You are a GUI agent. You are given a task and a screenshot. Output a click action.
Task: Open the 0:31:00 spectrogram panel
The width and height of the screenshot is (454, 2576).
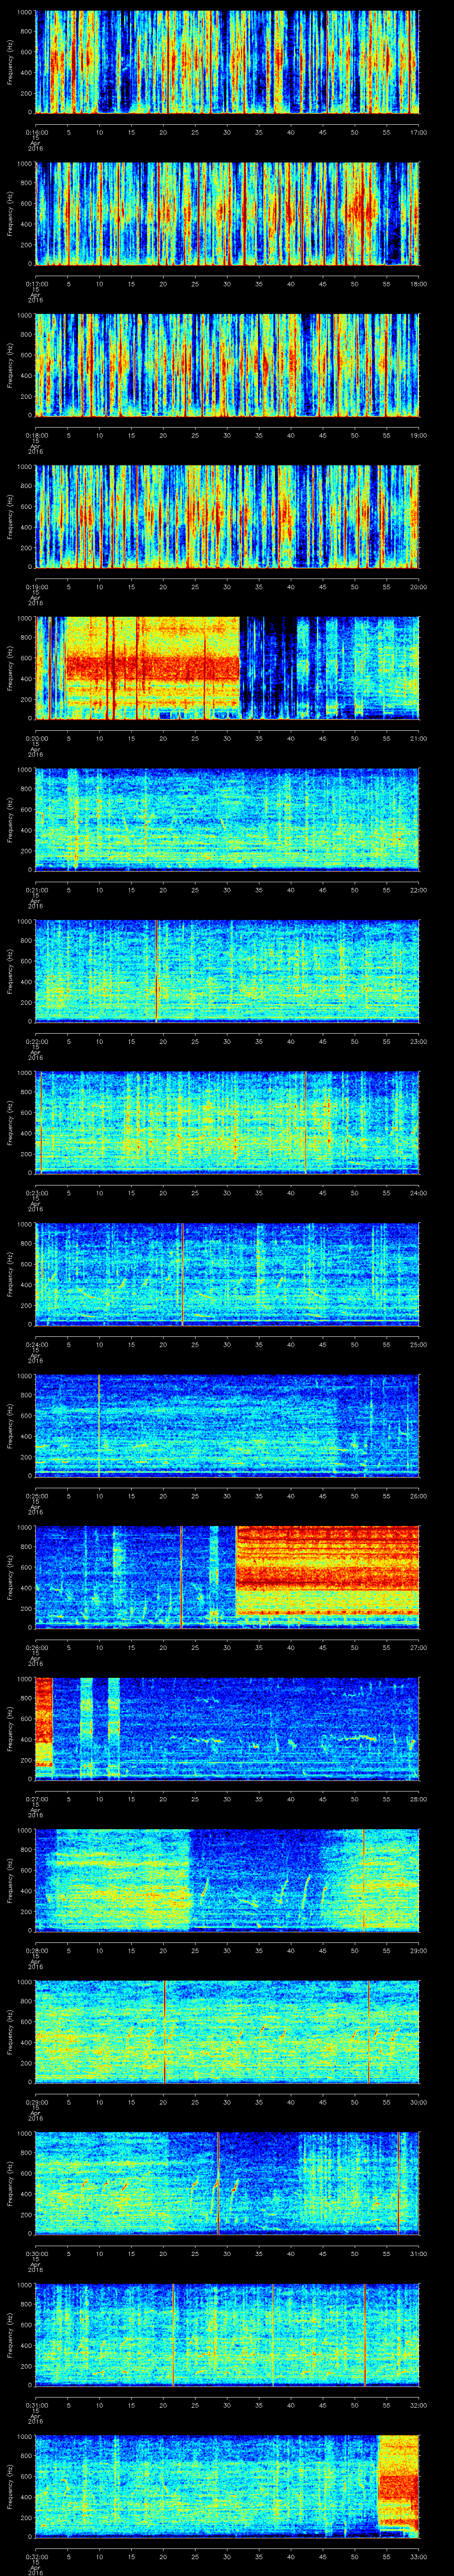tap(227, 2334)
